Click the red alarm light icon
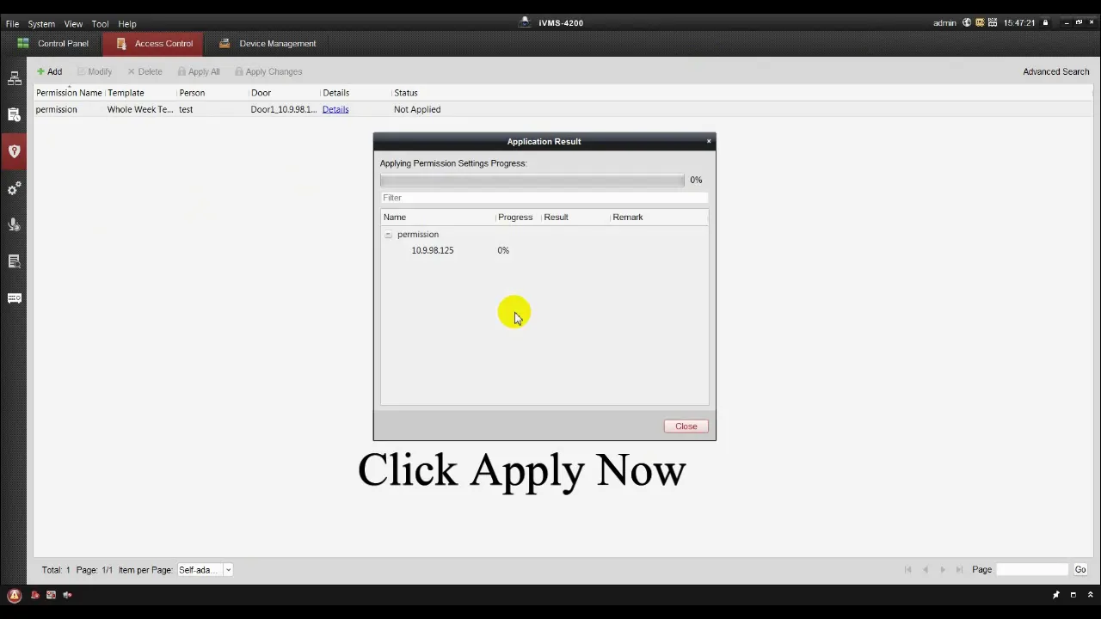 (x=35, y=595)
